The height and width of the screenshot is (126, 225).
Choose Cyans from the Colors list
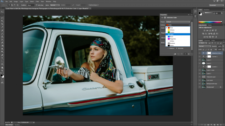pos(178,34)
